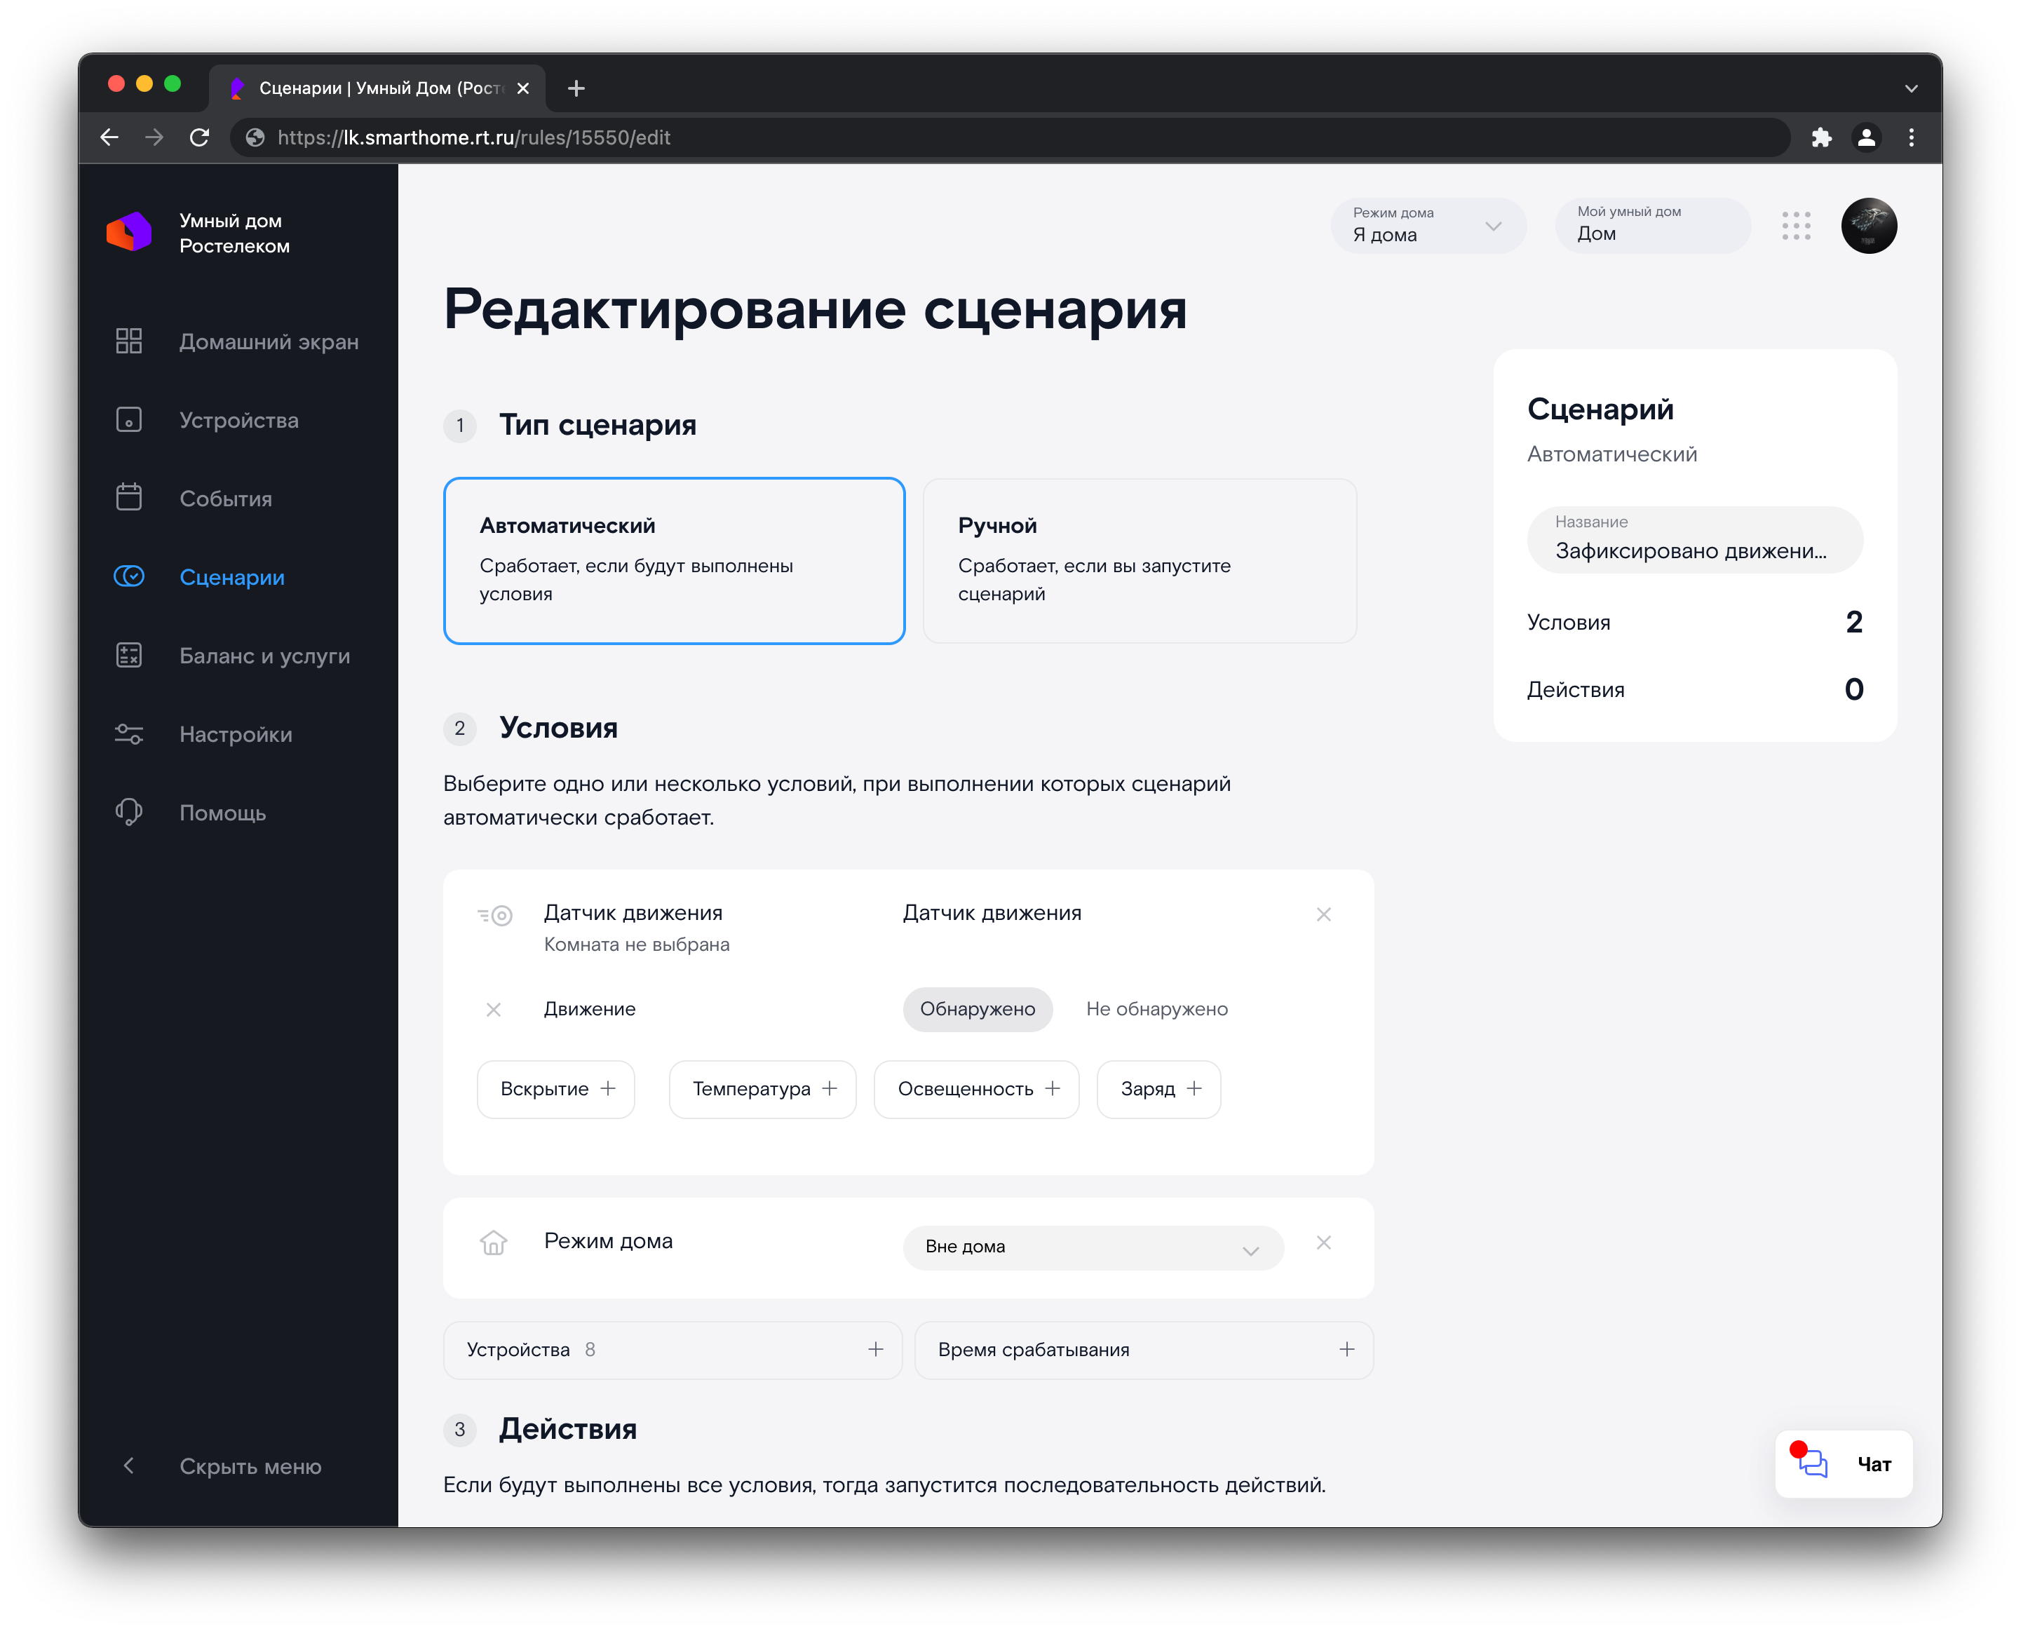
Task: Click the browser extensions puzzle icon
Action: 1821,137
